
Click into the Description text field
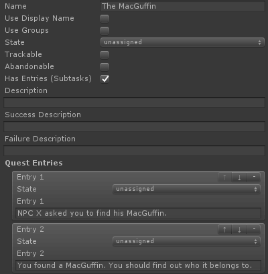(x=134, y=102)
